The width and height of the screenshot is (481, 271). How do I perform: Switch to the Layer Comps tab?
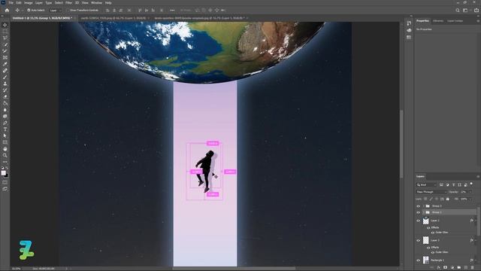[455, 21]
